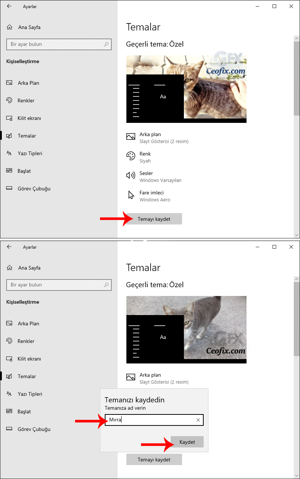Open Yazı Tipleri in bottom window sidebar
Image resolution: width=300 pixels, height=479 pixels.
[24, 394]
